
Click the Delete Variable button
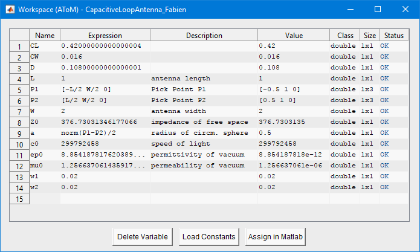tap(143, 237)
